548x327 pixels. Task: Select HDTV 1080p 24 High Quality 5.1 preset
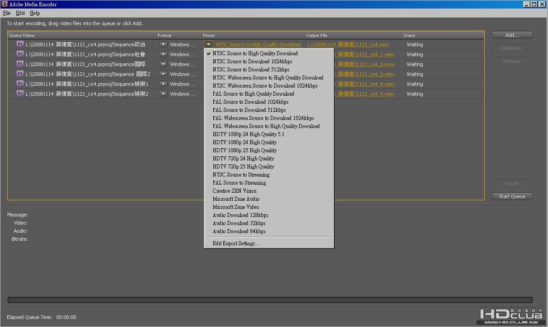(269, 134)
